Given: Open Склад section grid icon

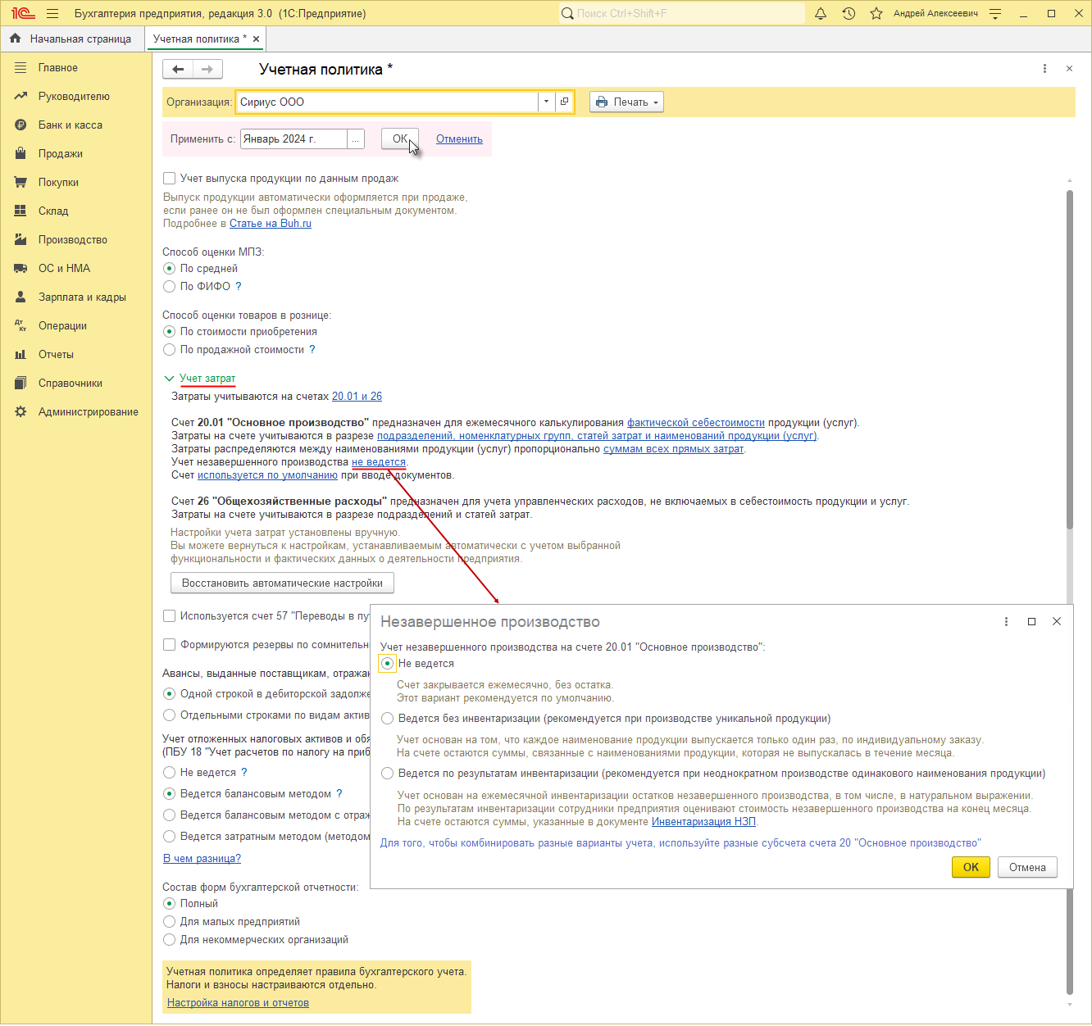Looking at the screenshot, I should [20, 211].
